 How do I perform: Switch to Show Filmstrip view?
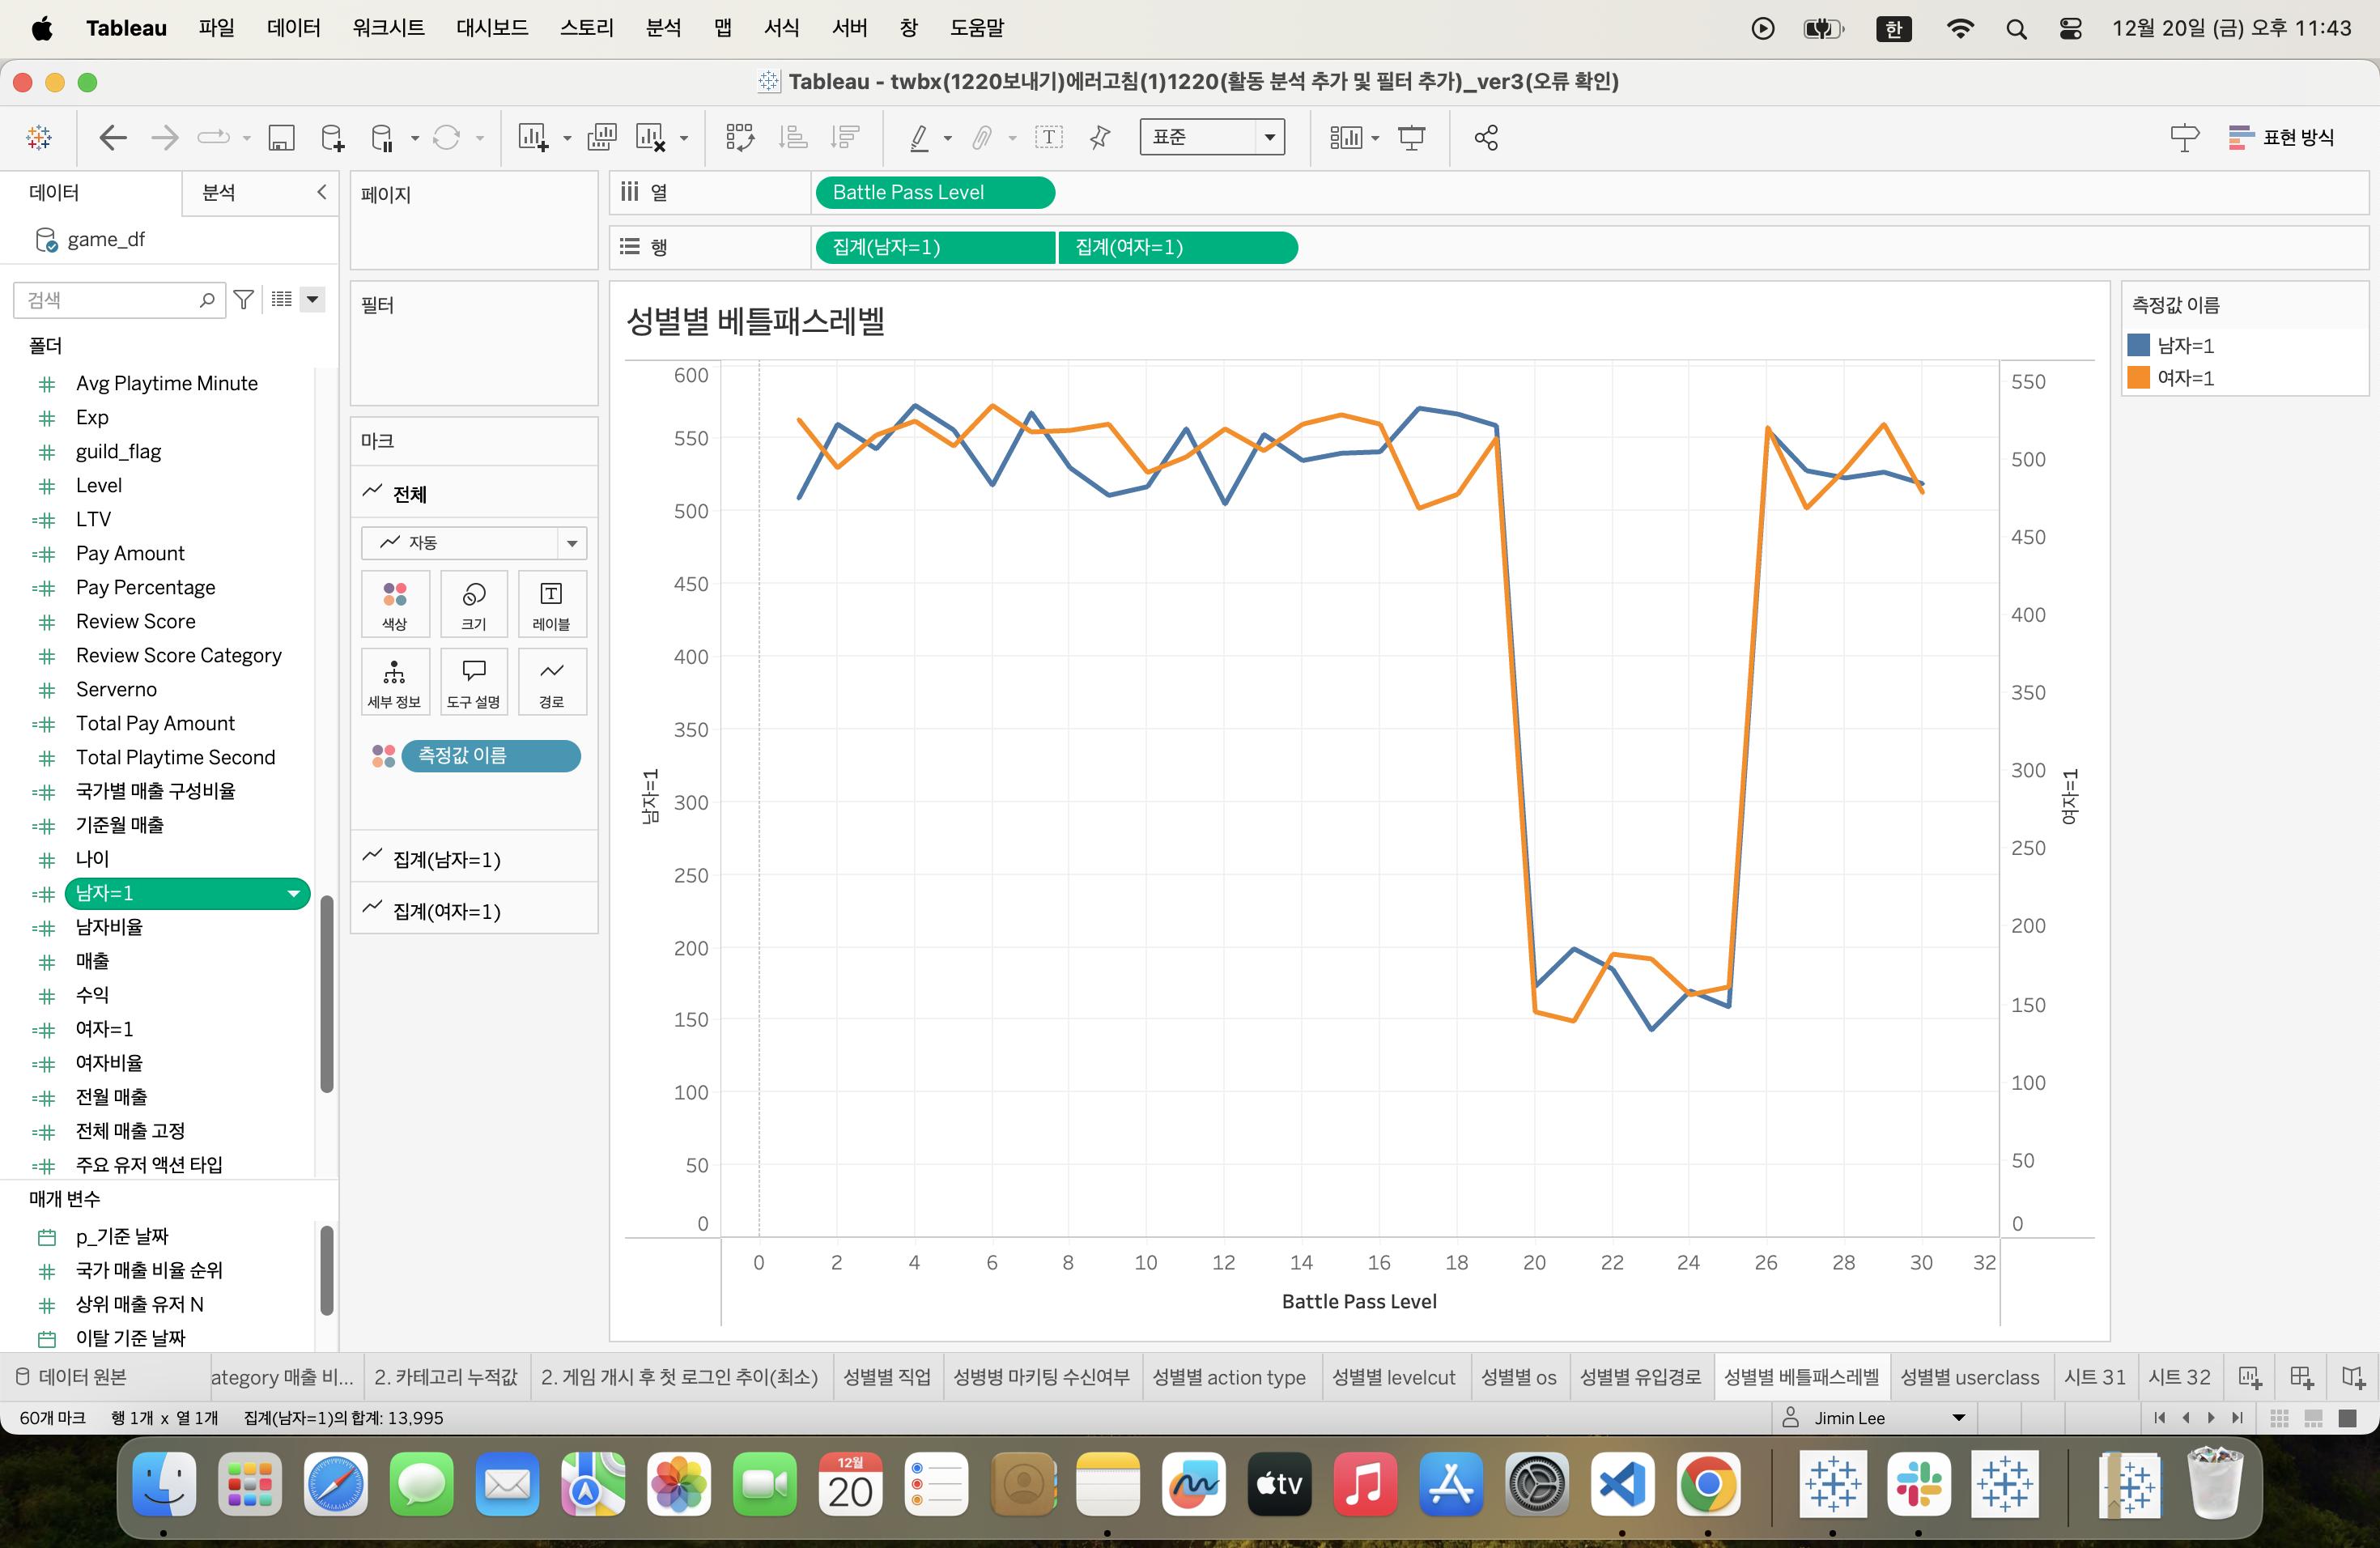tap(2313, 1418)
